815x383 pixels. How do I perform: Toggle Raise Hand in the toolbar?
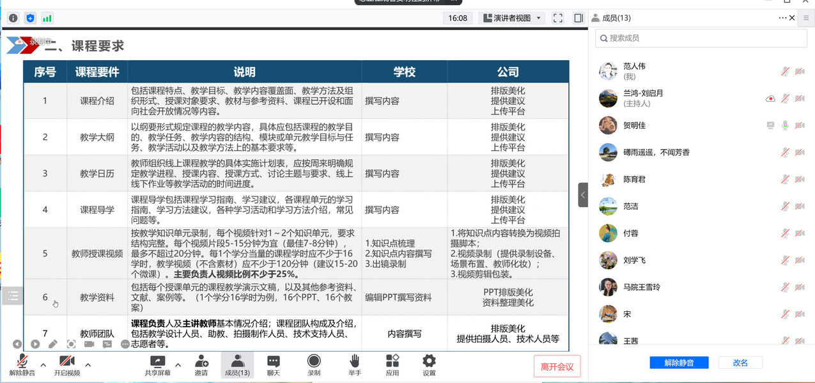(355, 363)
